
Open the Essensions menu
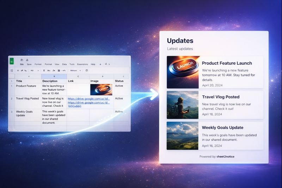82,64
